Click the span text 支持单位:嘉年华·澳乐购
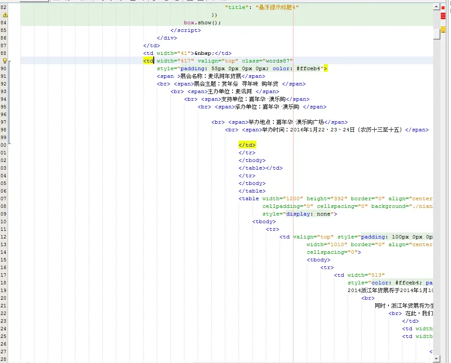Viewport: 451px width, 363px height. [x=253, y=99]
